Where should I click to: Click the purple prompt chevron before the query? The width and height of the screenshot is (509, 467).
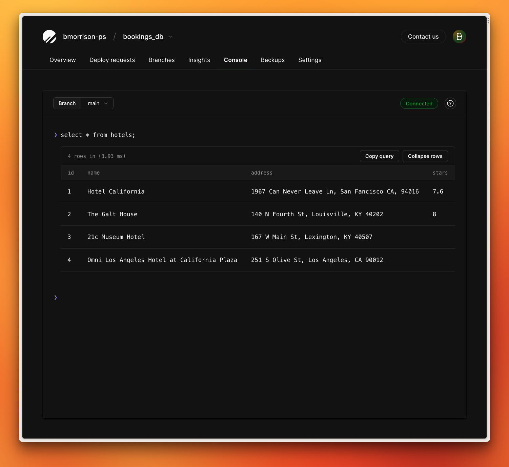(56, 135)
